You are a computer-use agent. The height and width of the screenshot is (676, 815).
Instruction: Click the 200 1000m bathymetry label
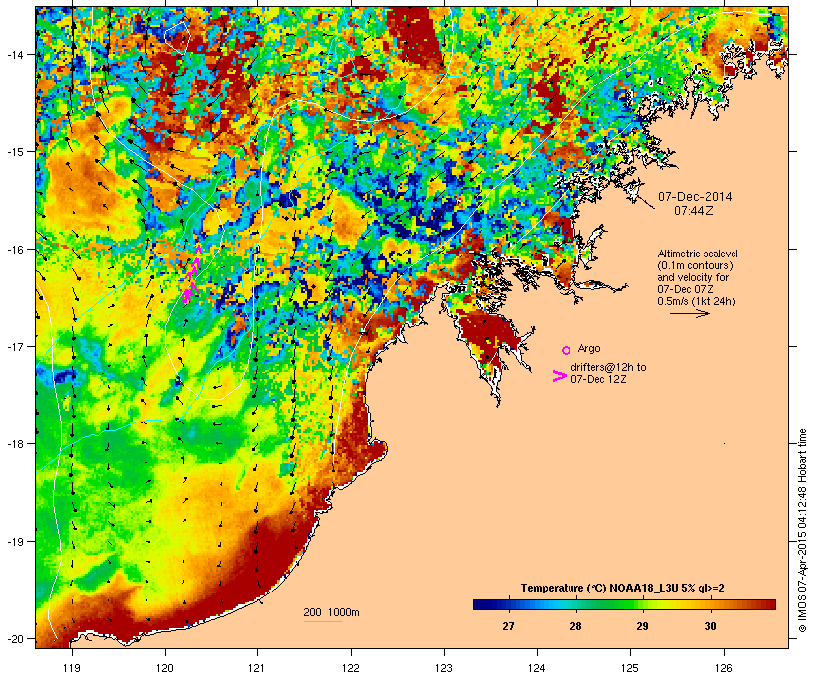331,612
